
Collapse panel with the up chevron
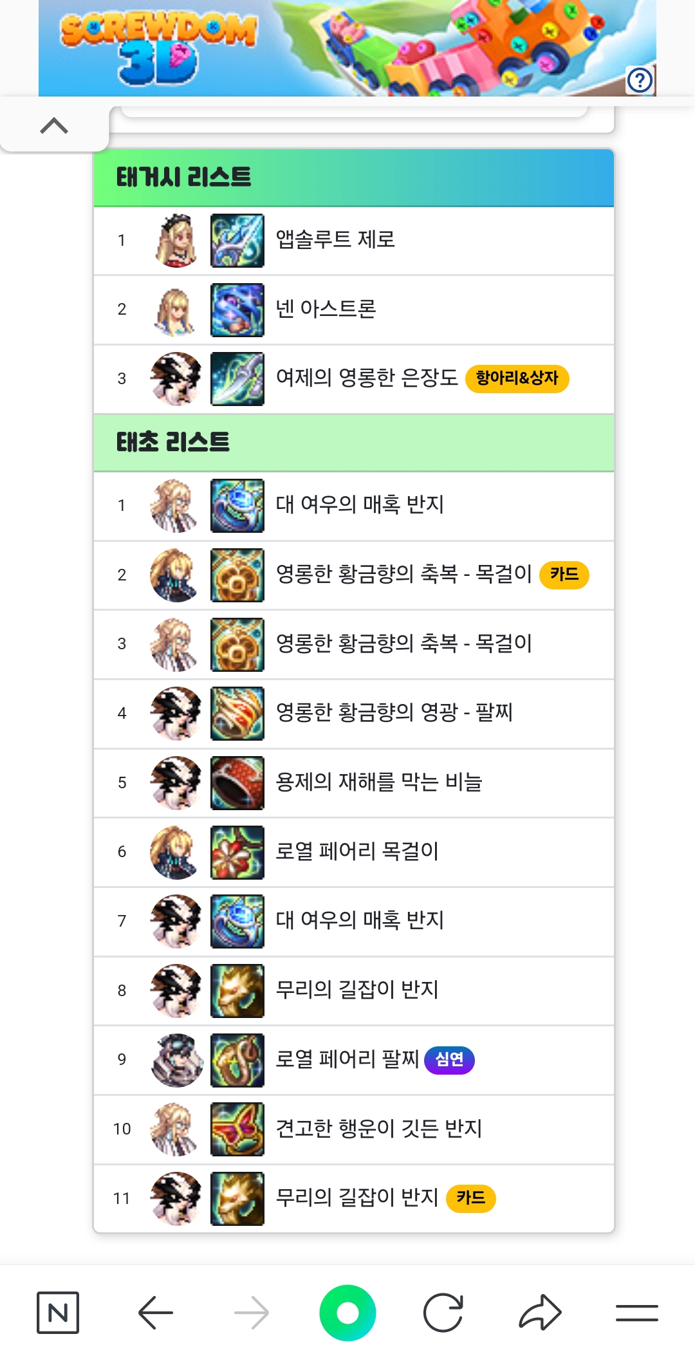(54, 125)
